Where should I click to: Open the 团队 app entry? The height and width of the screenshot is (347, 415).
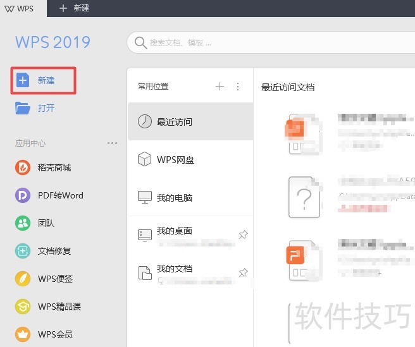pyautogui.click(x=46, y=223)
